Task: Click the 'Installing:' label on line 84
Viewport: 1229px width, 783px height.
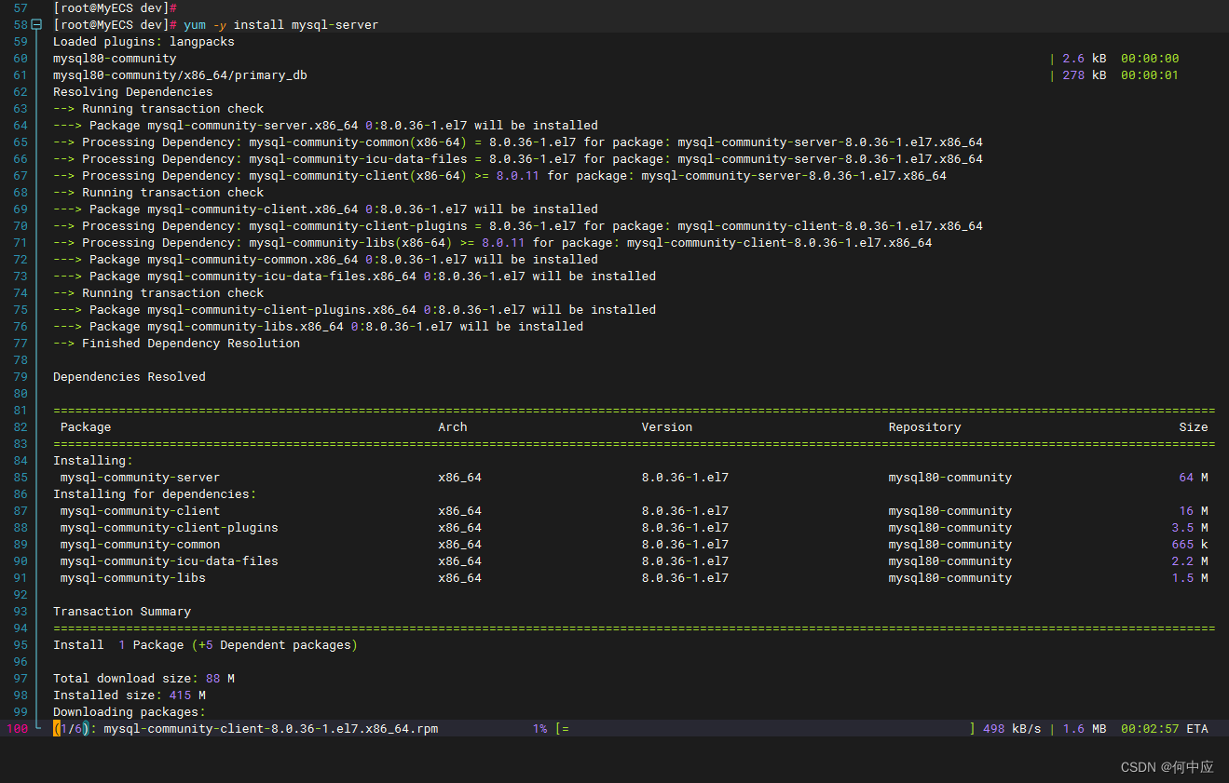Action: [93, 461]
